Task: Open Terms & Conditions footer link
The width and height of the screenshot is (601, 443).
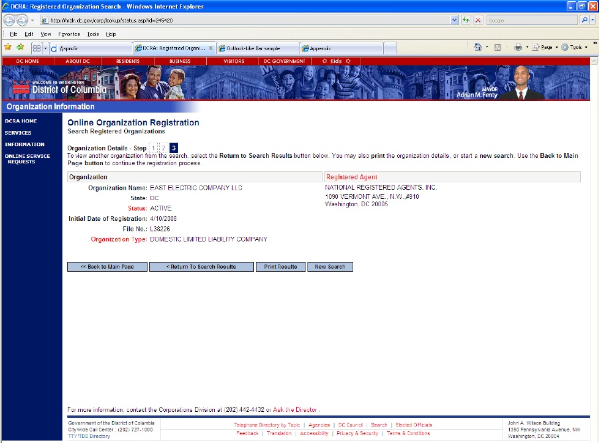Action: [408, 433]
